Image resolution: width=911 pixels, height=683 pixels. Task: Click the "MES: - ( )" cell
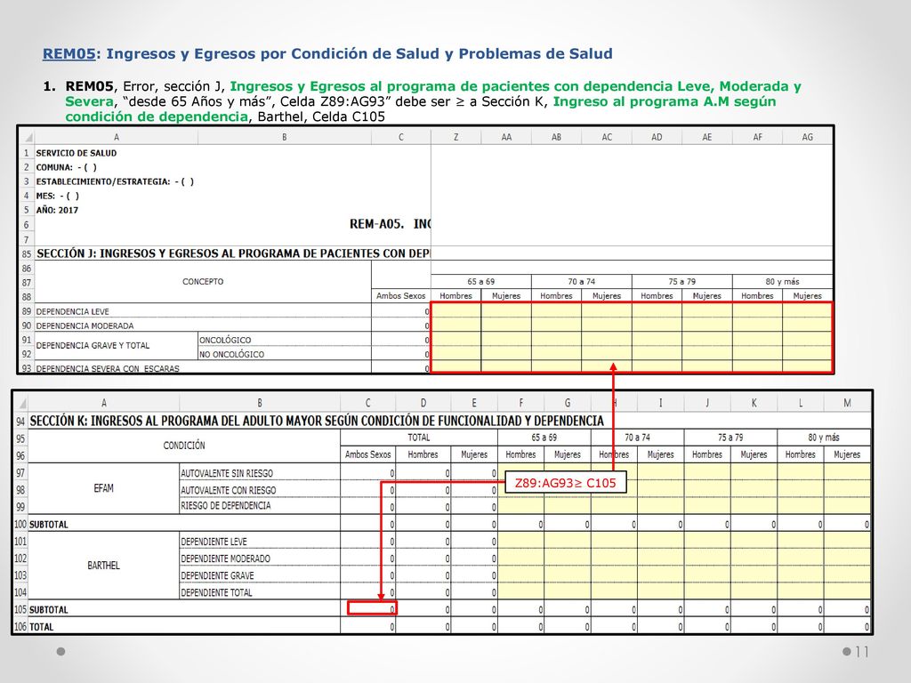pos(58,196)
